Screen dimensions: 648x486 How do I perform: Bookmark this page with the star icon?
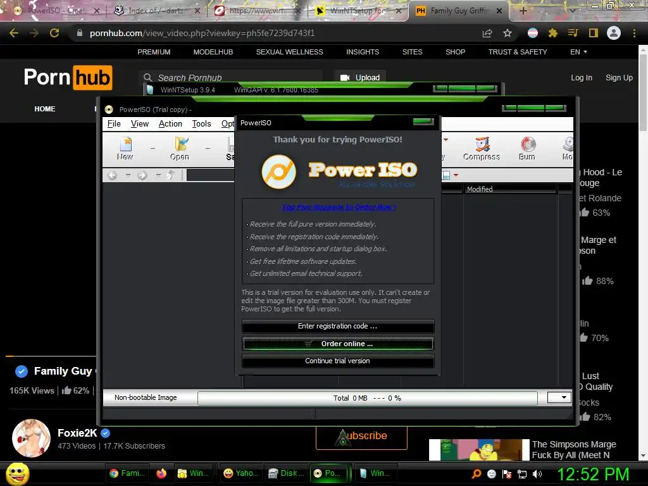pos(508,33)
